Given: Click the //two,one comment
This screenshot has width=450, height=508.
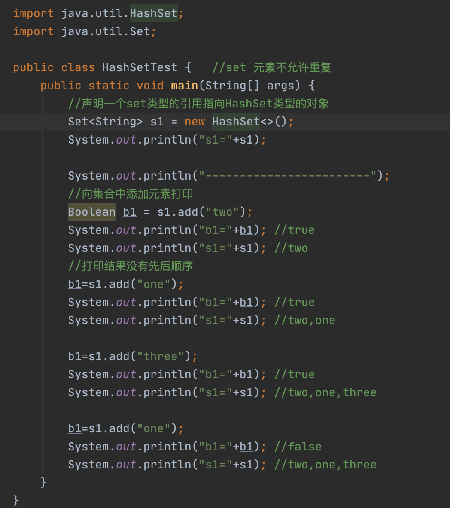Looking at the screenshot, I should [304, 320].
